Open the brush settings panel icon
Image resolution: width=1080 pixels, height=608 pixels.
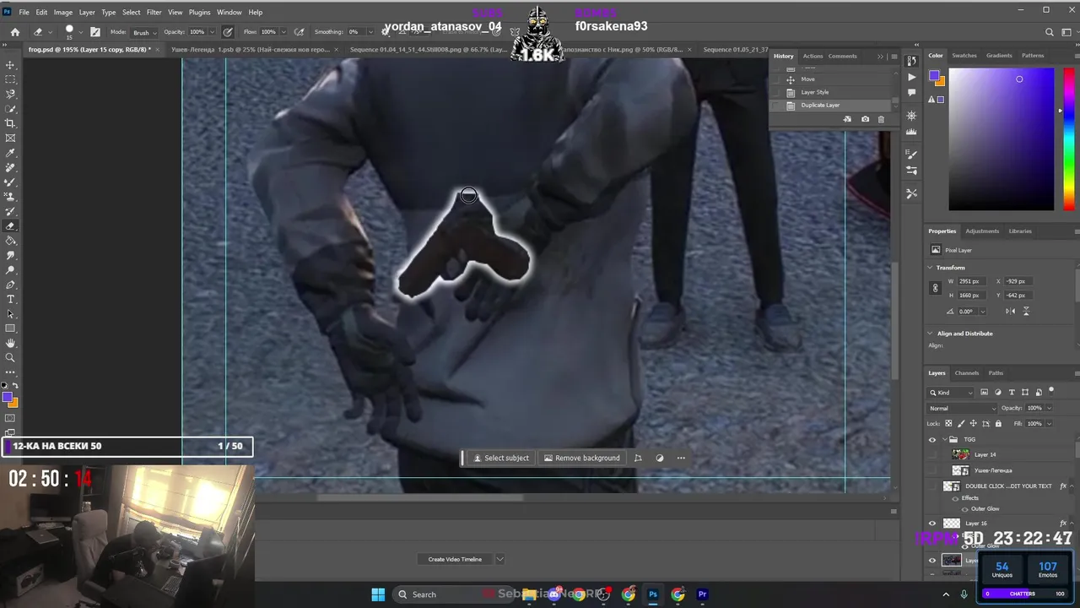pos(94,32)
